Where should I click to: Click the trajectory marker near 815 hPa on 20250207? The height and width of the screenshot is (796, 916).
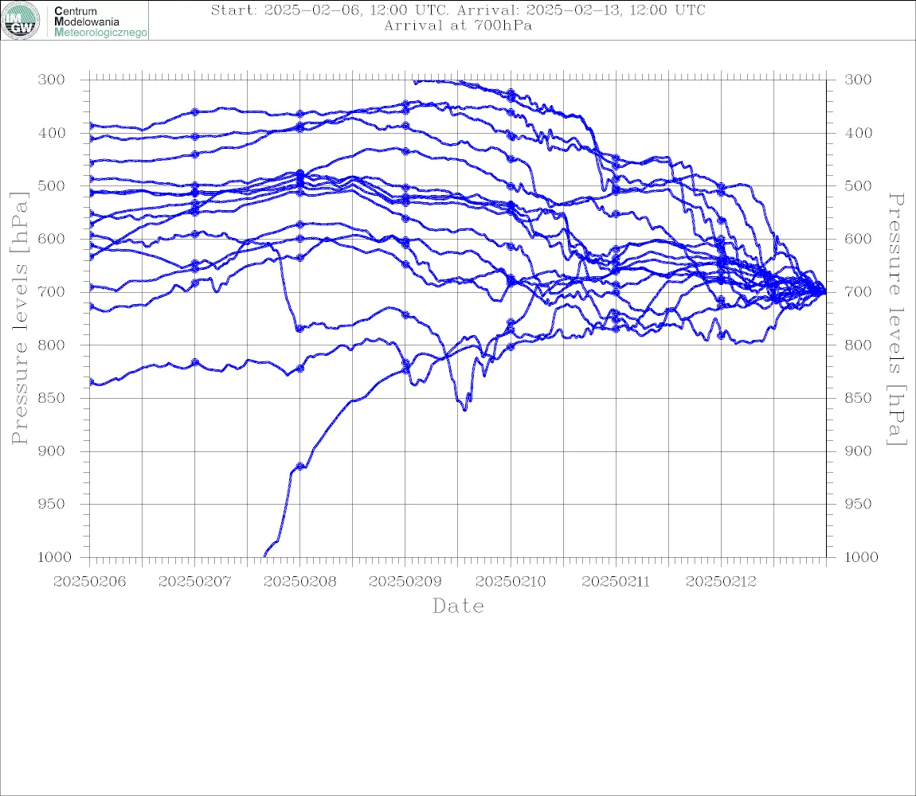tap(195, 362)
